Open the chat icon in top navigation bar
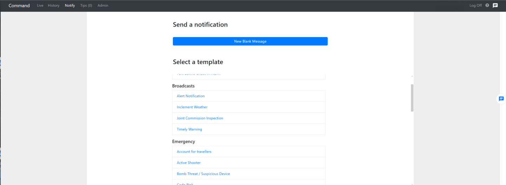This screenshot has height=185, width=506. coord(495,6)
